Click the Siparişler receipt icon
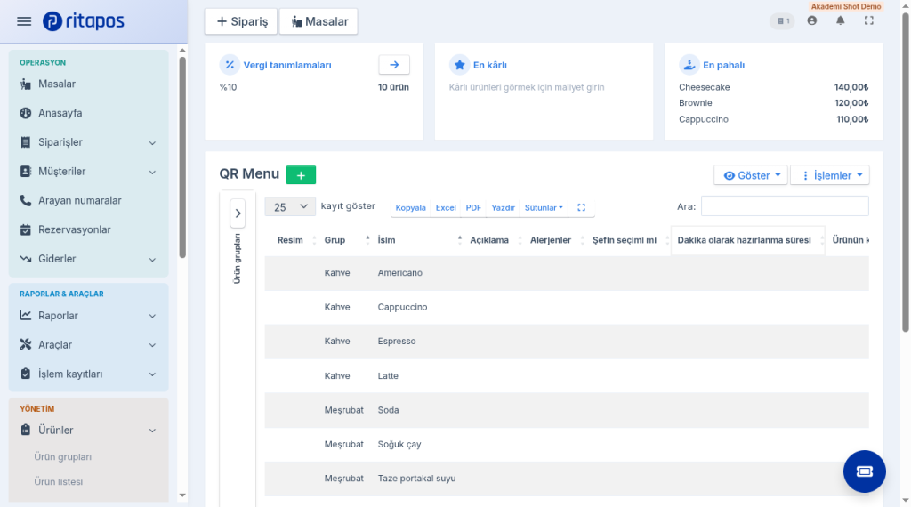 tap(26, 142)
